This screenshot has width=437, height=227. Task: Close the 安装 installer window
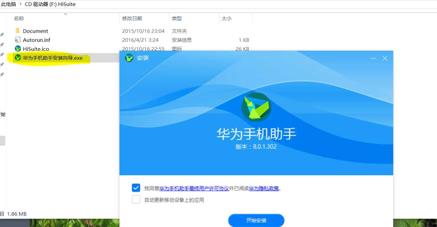point(385,58)
